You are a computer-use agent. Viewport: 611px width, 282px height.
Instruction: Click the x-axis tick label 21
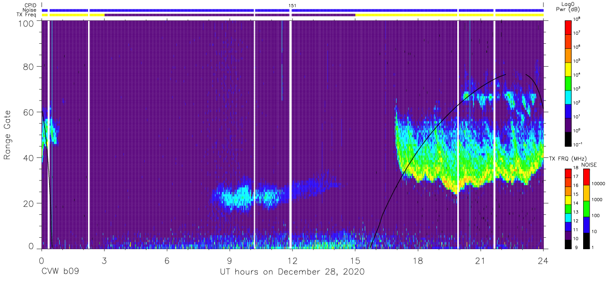(x=480, y=261)
